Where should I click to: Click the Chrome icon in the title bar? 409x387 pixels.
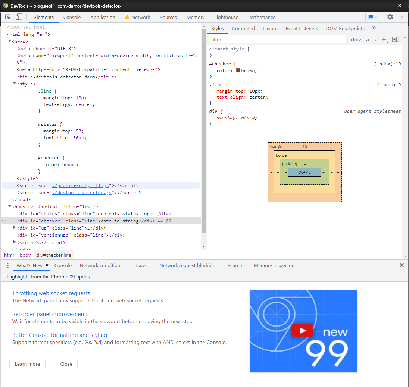5,6
